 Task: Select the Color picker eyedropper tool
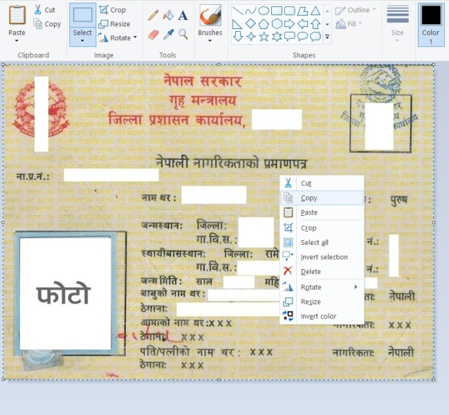coord(168,35)
